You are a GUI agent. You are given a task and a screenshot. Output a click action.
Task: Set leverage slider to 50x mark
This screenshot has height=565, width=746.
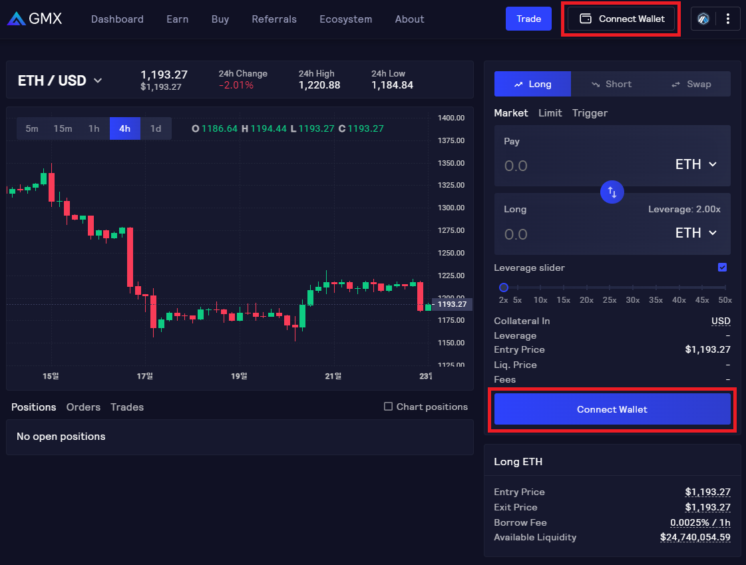coord(725,287)
